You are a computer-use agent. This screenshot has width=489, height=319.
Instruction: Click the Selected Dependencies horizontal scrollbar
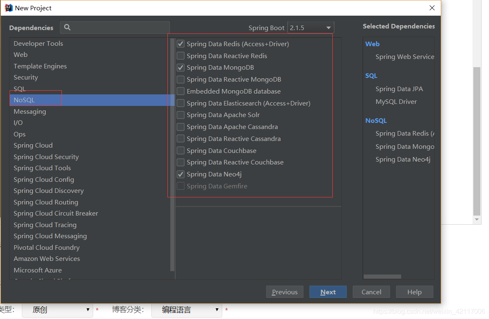pos(382,277)
